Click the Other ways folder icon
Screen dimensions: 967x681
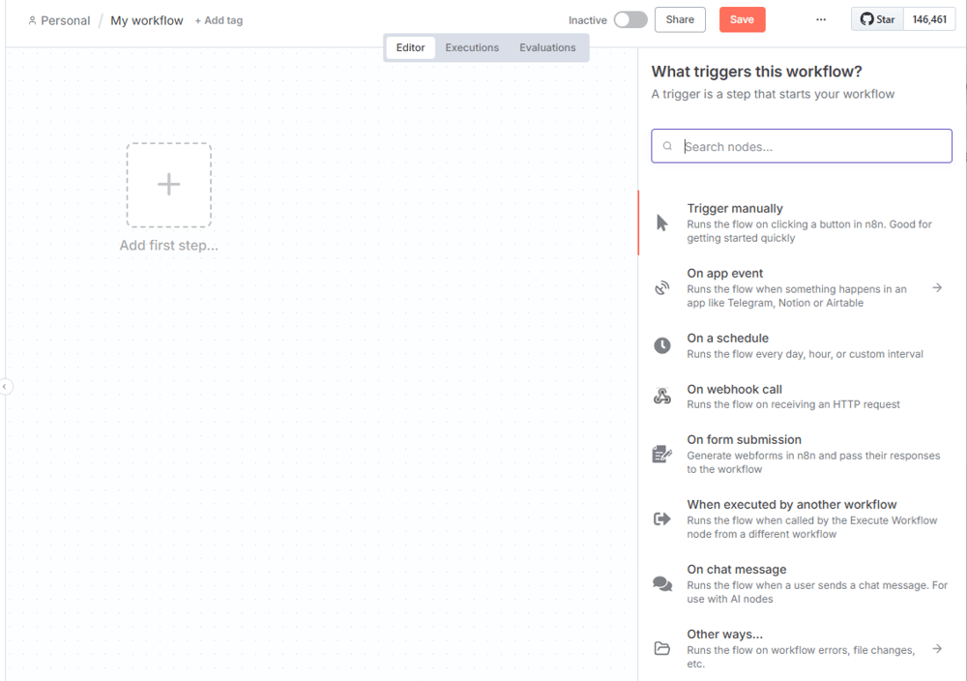pos(661,648)
